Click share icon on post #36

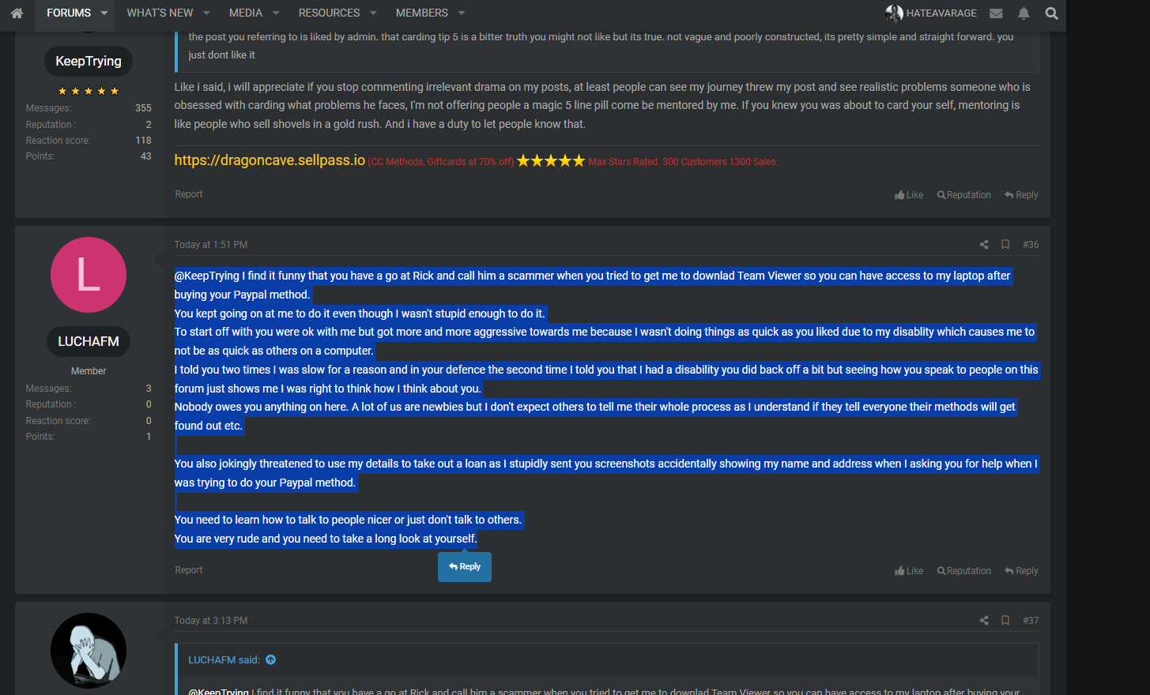tap(984, 245)
